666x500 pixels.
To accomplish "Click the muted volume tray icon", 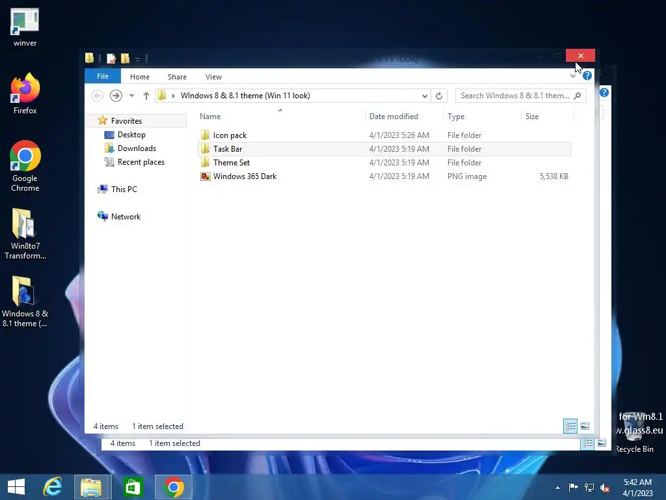I will (605, 488).
